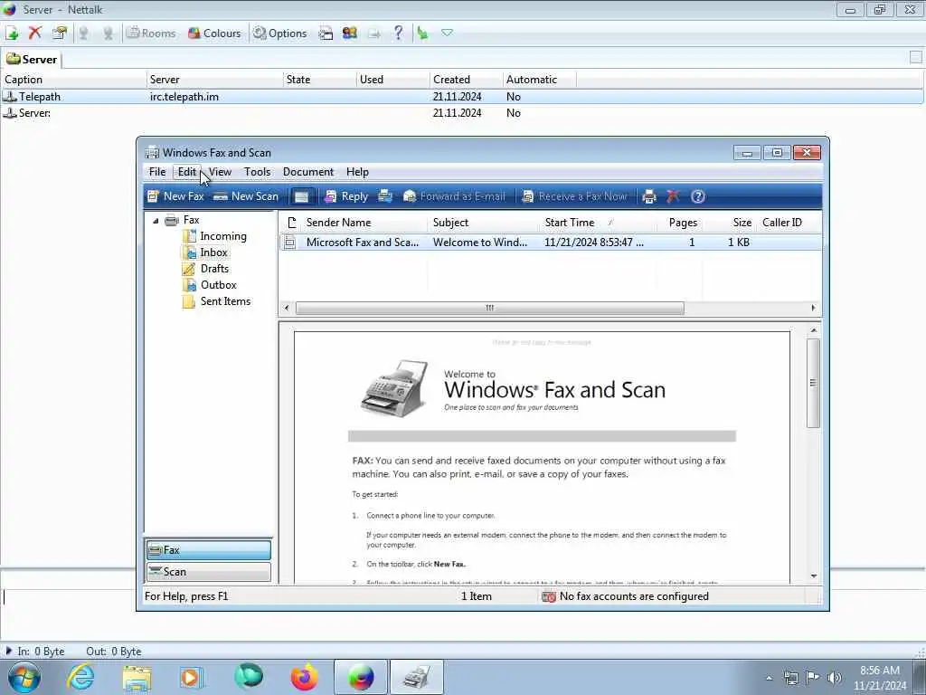Open the Tools menu in Fax and Scan
This screenshot has height=695, width=926.
coord(257,172)
